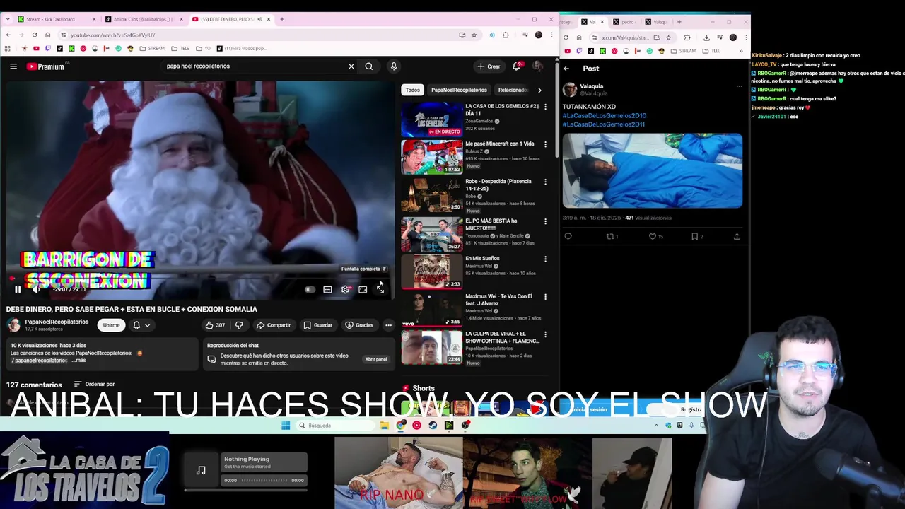Bookmark YouTube page with star icon
The height and width of the screenshot is (509, 905).
(x=474, y=35)
